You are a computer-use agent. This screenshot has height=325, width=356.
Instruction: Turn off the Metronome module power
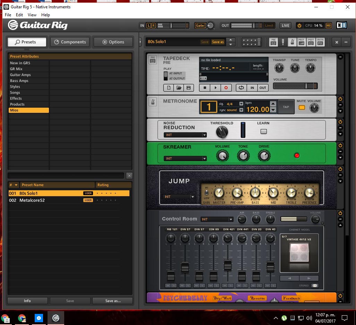pos(340,99)
